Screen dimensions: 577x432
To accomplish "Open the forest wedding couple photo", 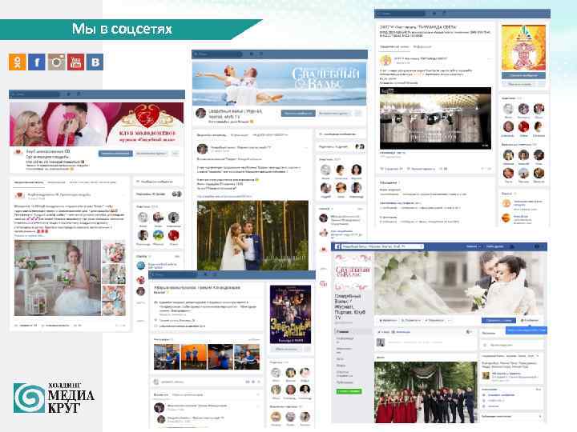I will (252, 235).
